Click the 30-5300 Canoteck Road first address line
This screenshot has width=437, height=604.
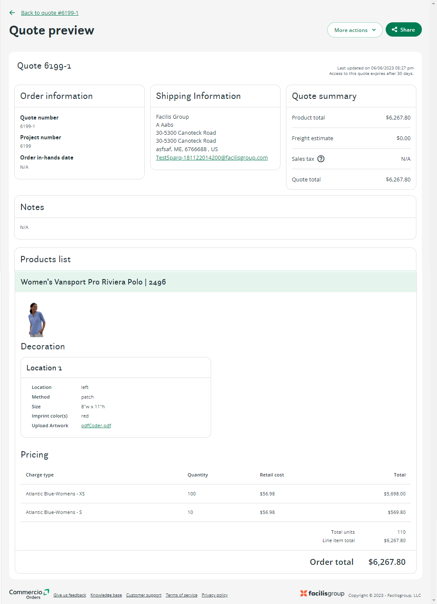(186, 133)
